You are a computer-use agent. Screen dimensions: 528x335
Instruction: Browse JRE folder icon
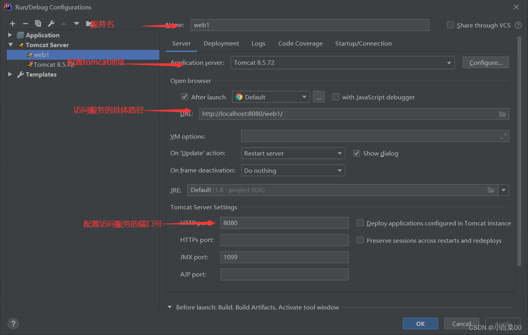pyautogui.click(x=491, y=190)
